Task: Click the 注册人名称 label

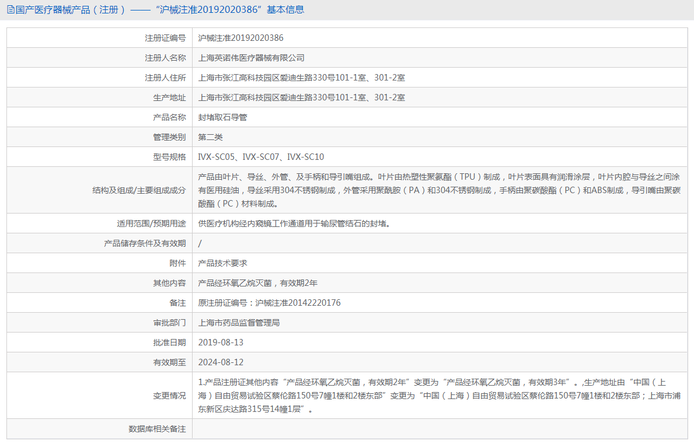Action: [165, 58]
